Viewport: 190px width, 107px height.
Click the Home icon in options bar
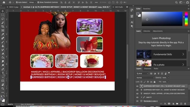point(4,2)
